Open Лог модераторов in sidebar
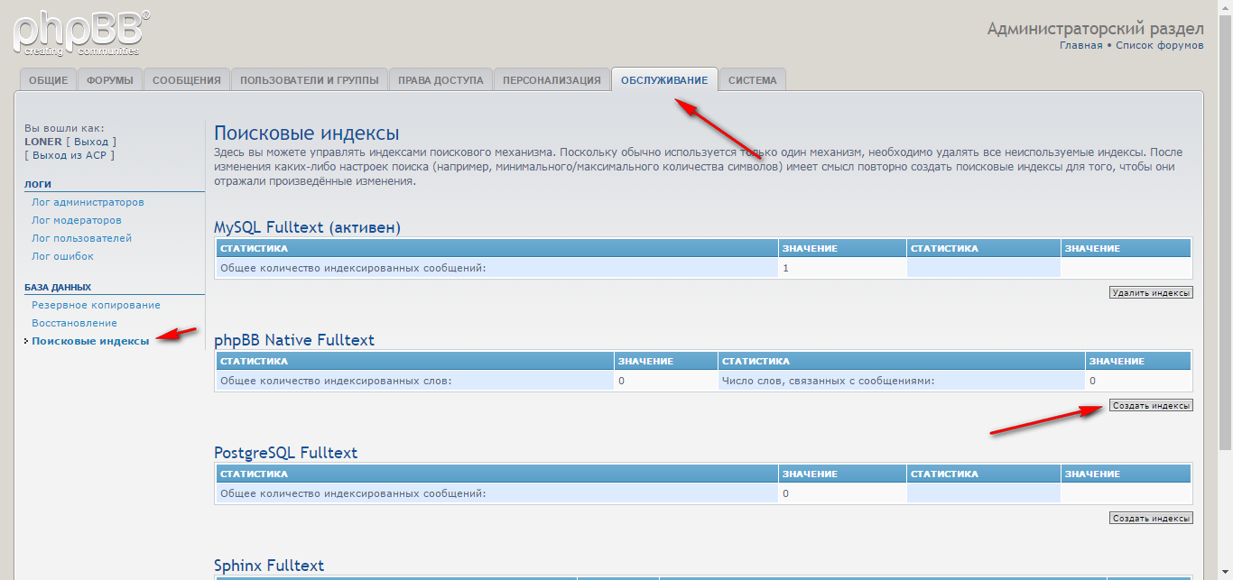This screenshot has width=1233, height=580. pos(77,220)
